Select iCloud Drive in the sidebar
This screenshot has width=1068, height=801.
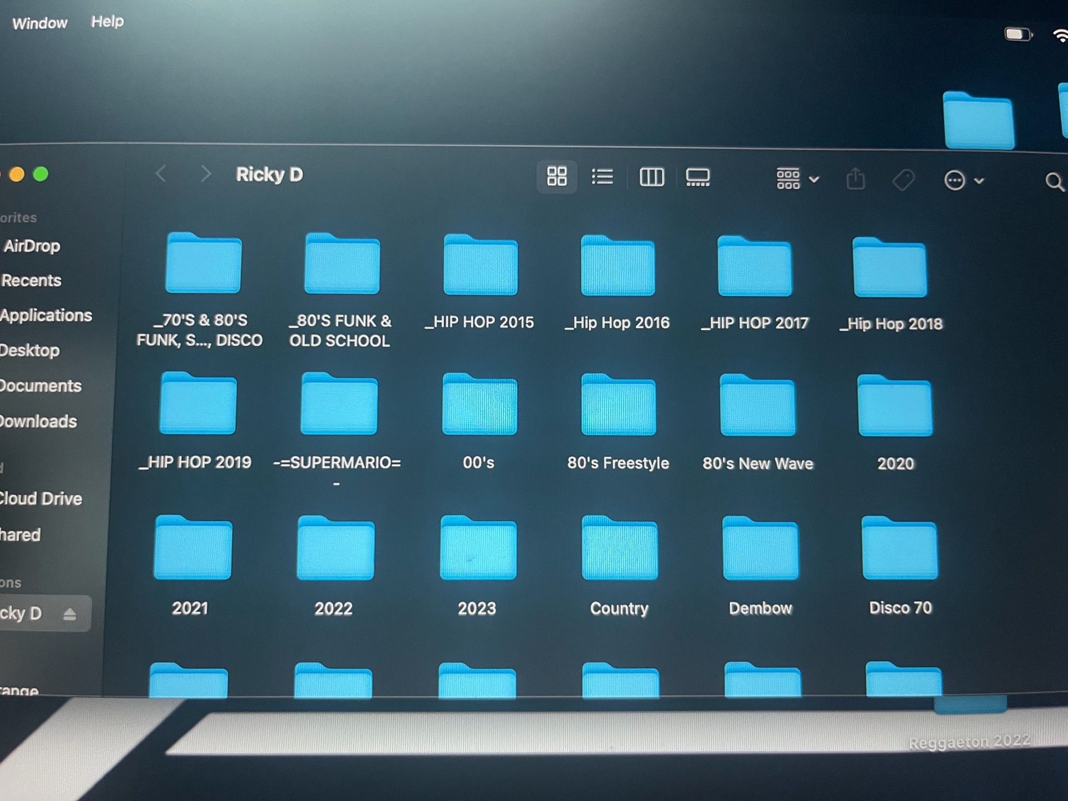[x=41, y=498]
